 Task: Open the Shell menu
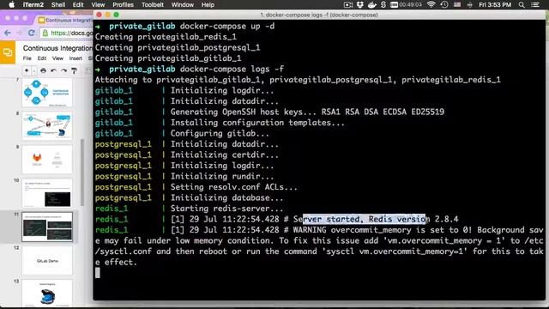click(58, 4)
